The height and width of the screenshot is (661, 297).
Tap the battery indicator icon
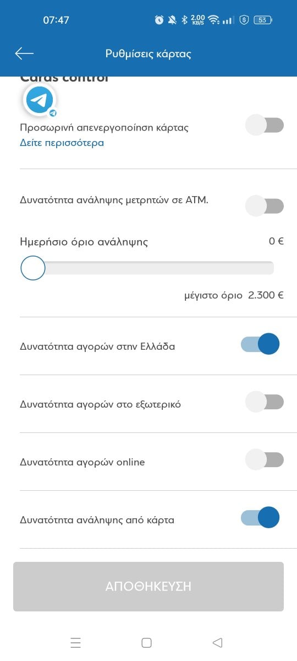click(263, 20)
